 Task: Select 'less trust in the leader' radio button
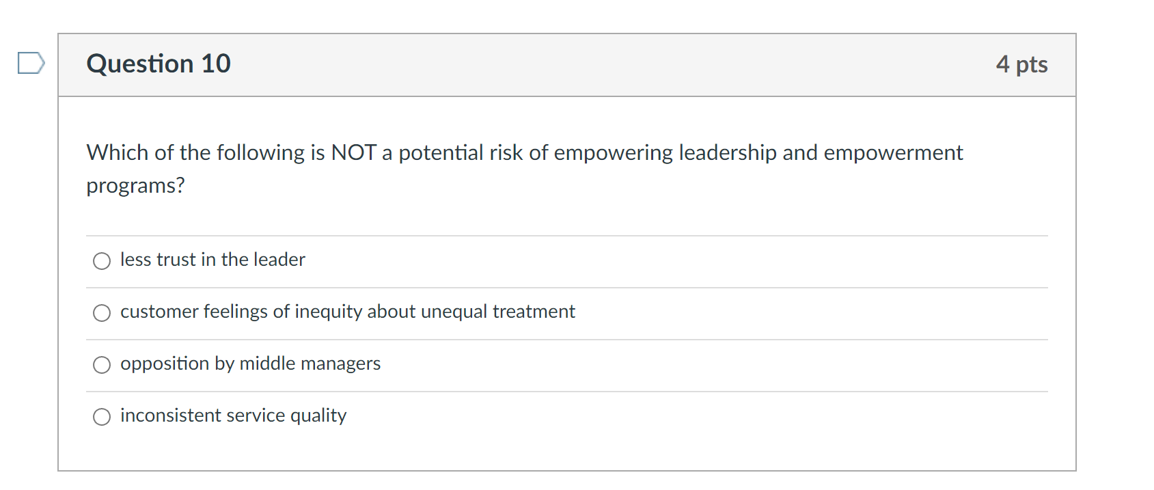click(x=102, y=261)
